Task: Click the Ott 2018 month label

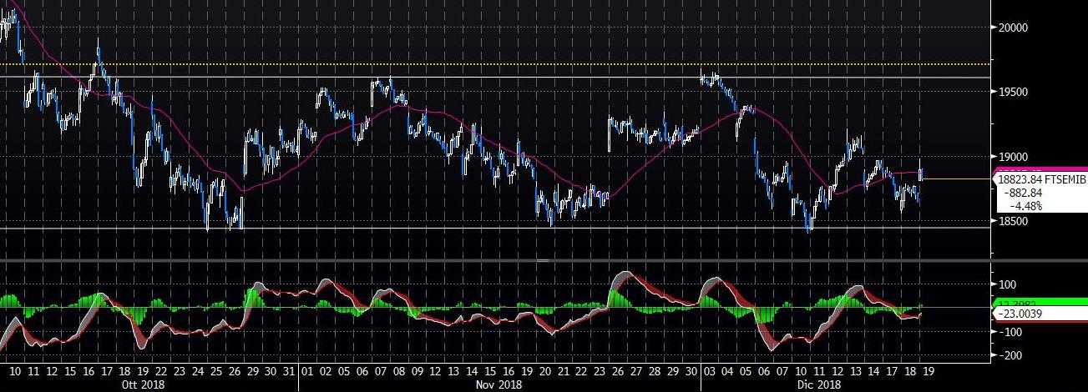Action: coord(143,384)
